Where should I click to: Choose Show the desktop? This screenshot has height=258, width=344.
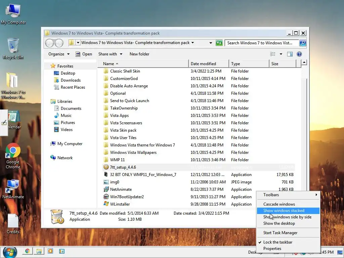point(288,223)
